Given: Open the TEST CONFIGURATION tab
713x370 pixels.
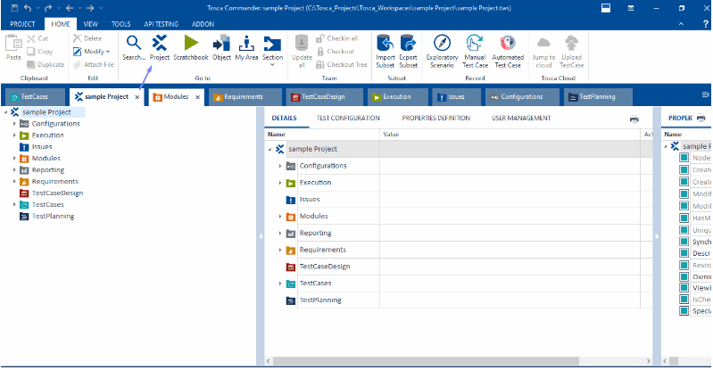Looking at the screenshot, I should (x=349, y=118).
